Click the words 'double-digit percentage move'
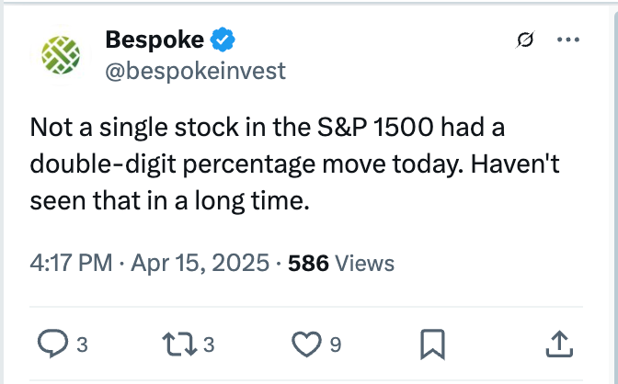The height and width of the screenshot is (384, 618). [208, 164]
